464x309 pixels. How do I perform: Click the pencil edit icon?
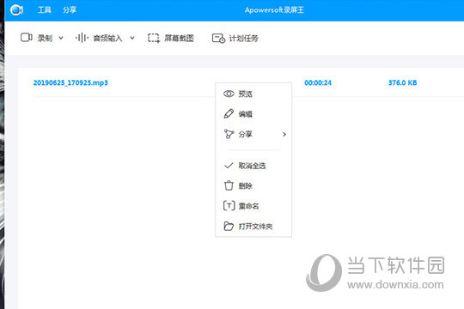pyautogui.click(x=229, y=114)
